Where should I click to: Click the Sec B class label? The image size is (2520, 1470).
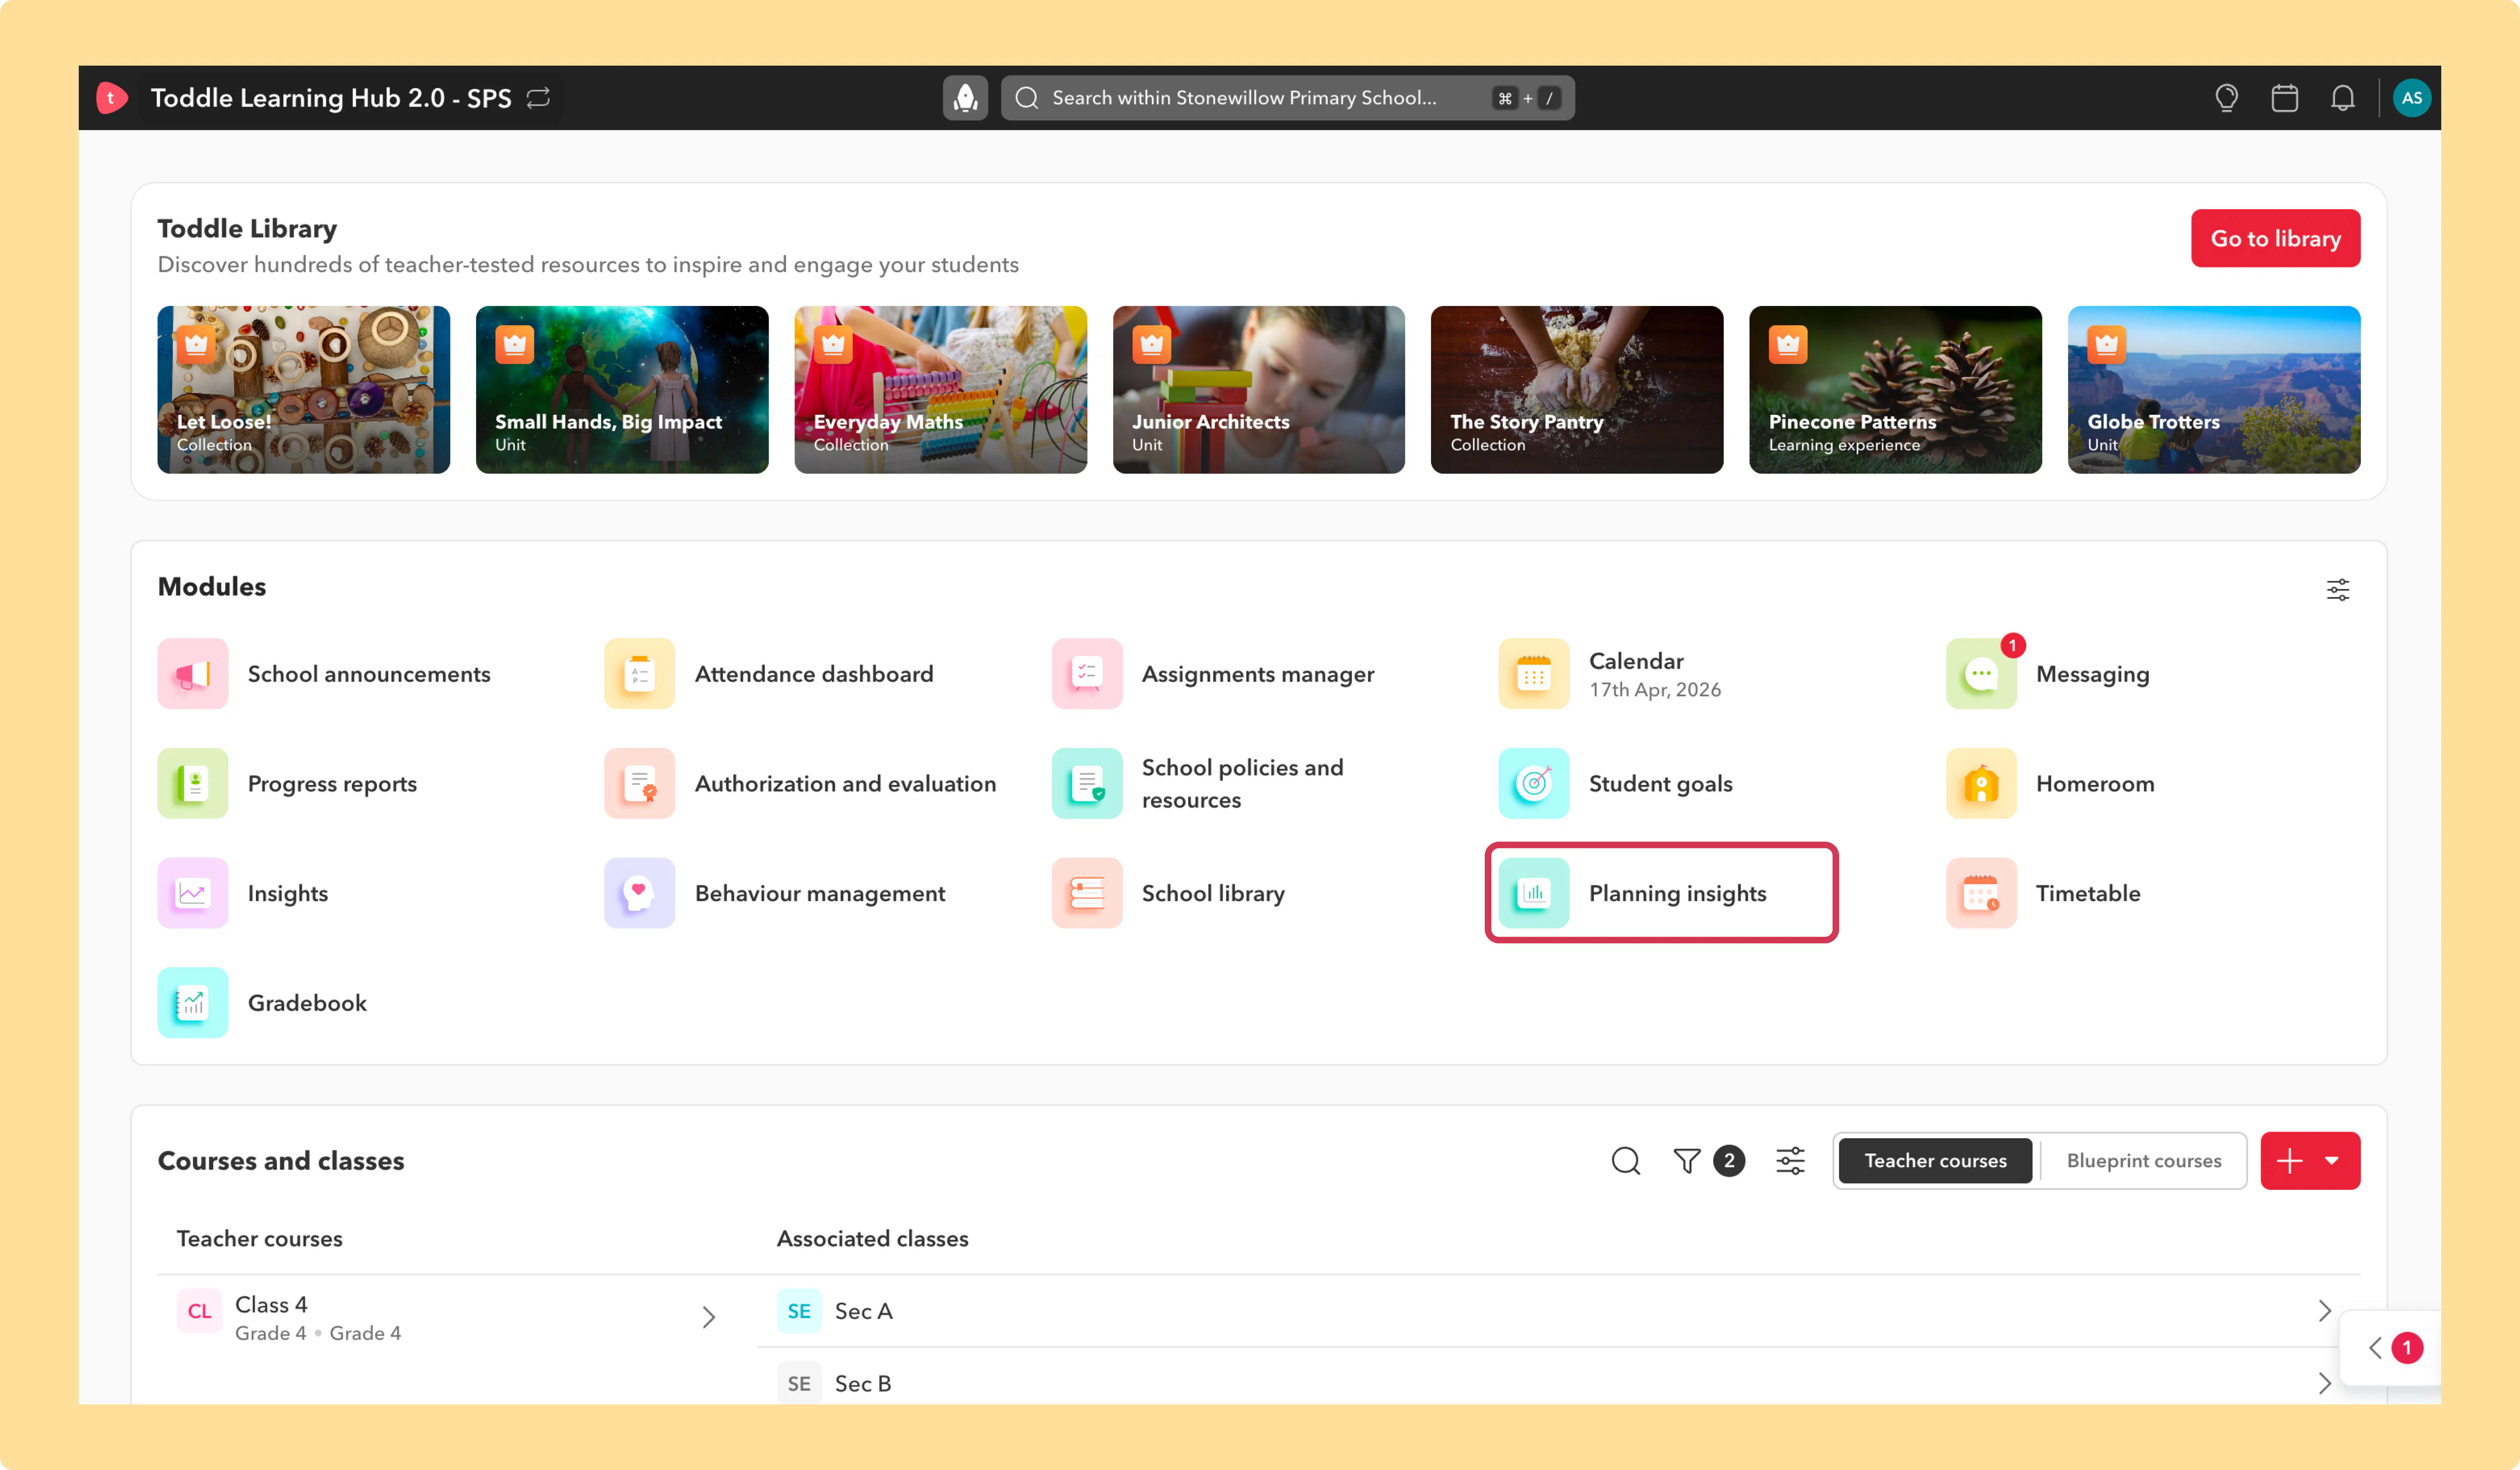[x=863, y=1384]
